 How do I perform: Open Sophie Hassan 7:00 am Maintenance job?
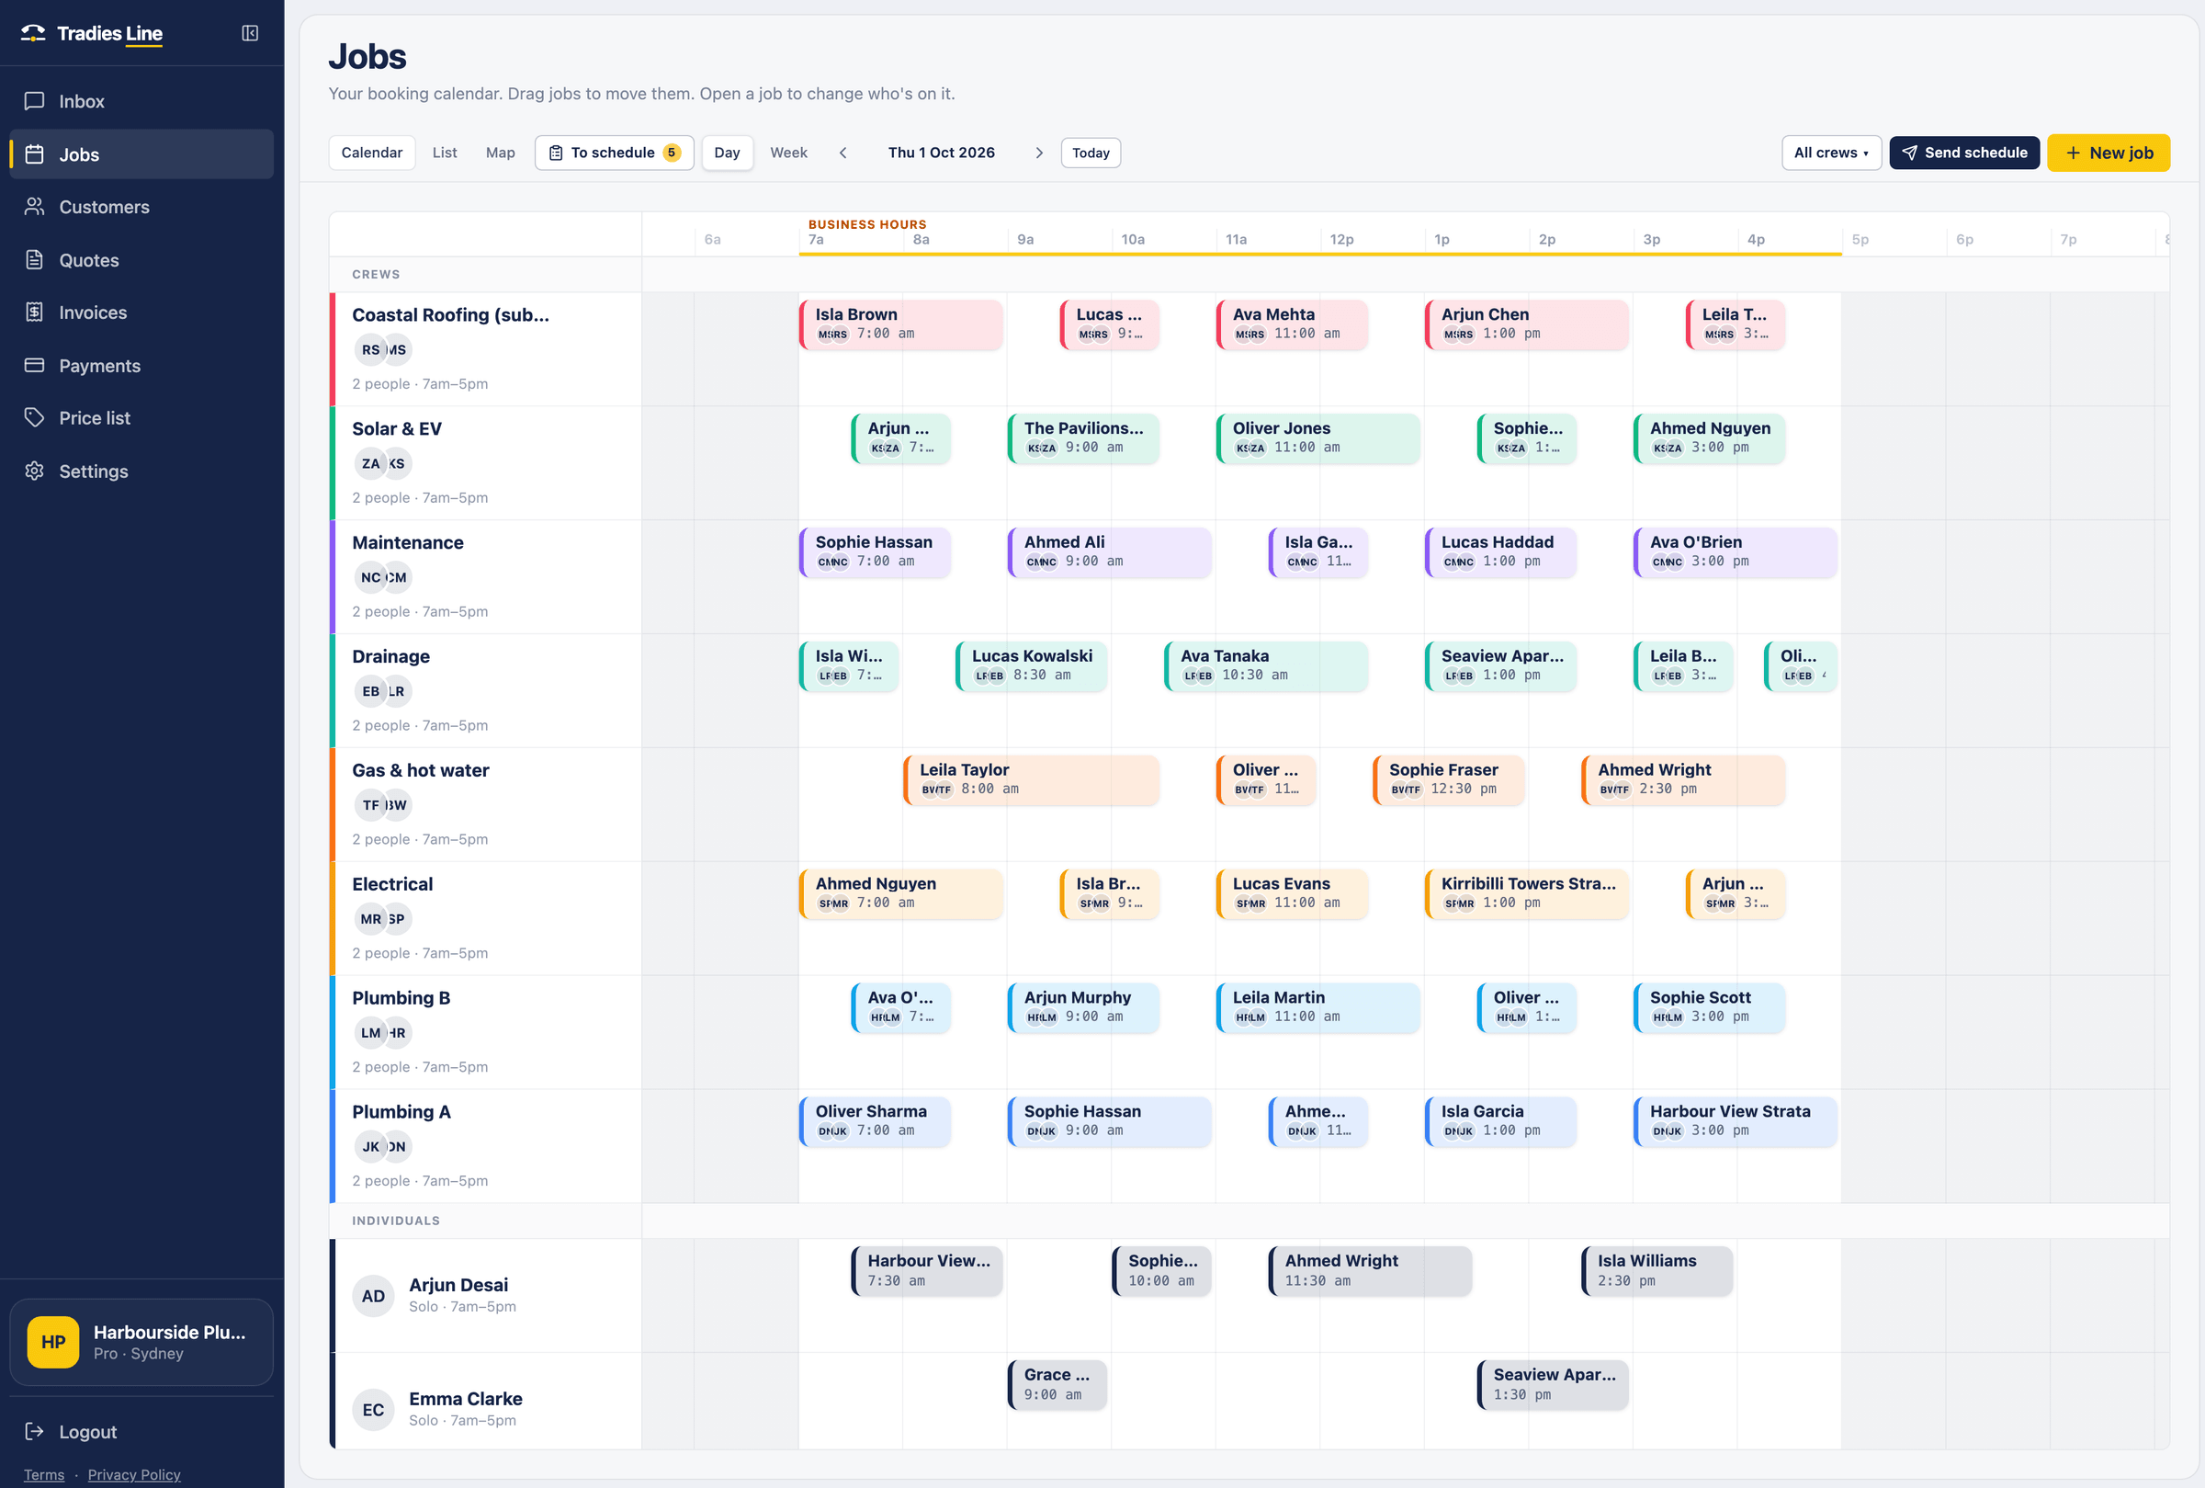[x=875, y=552]
